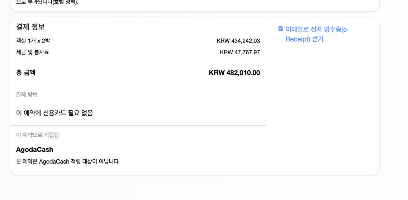Click the receipt icon beside e-Receipt link

(x=280, y=29)
